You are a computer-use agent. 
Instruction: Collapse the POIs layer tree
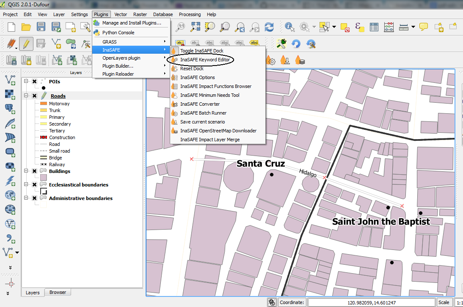pos(26,81)
